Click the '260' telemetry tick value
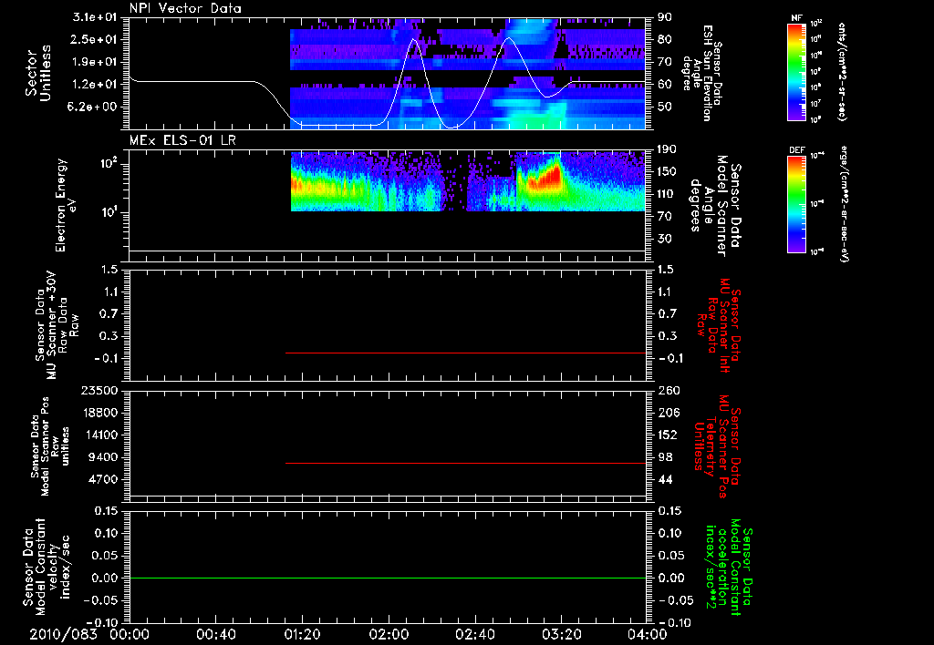This screenshot has width=934, height=645. 669,390
